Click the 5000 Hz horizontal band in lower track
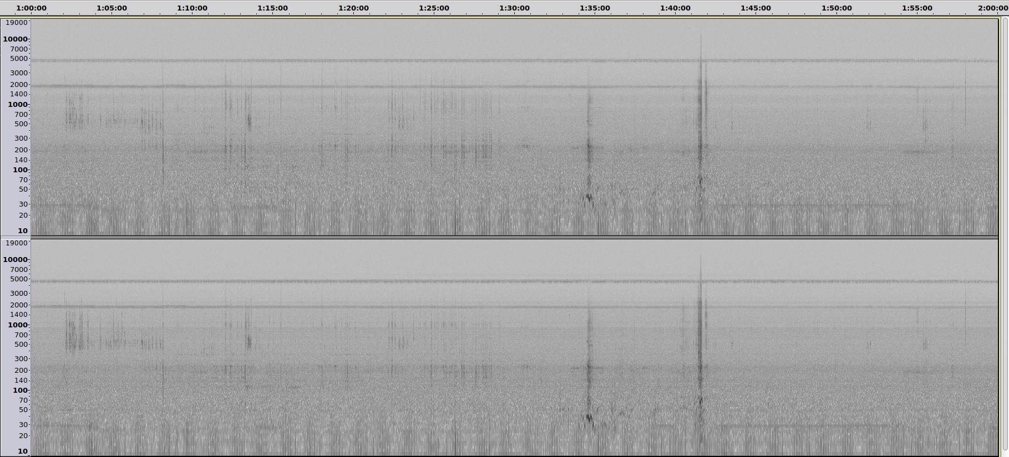 pos(499,281)
